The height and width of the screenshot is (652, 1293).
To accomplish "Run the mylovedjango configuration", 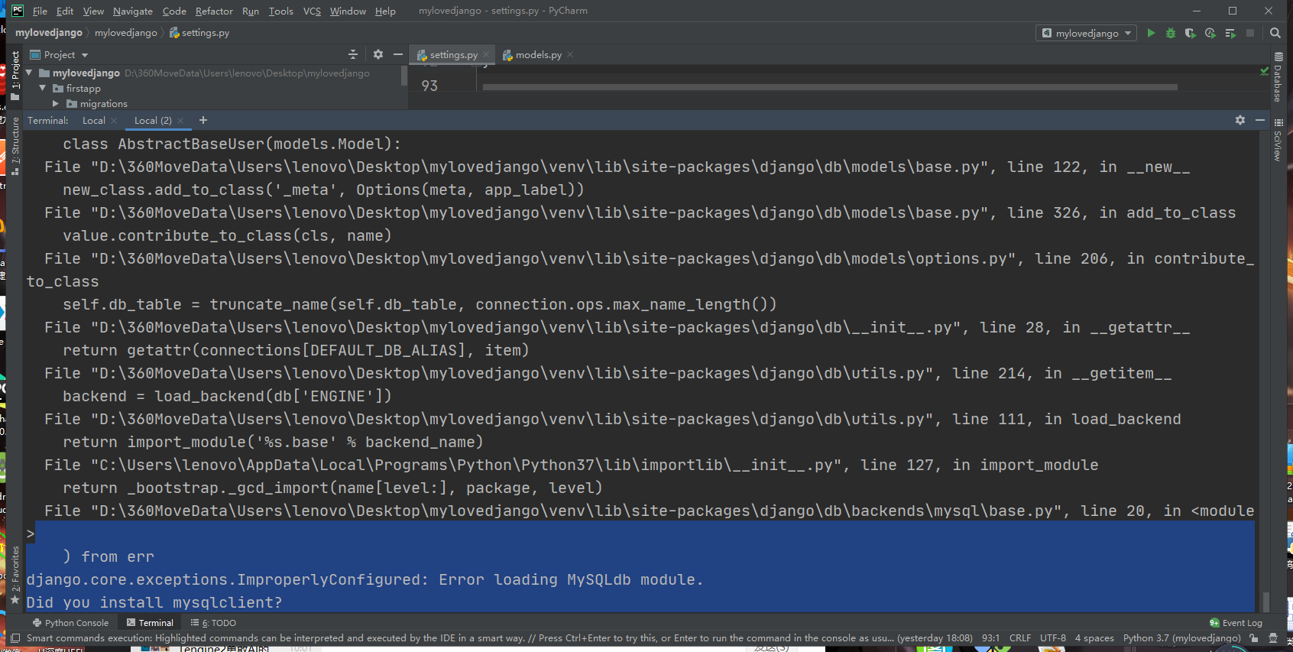I will click(1151, 33).
